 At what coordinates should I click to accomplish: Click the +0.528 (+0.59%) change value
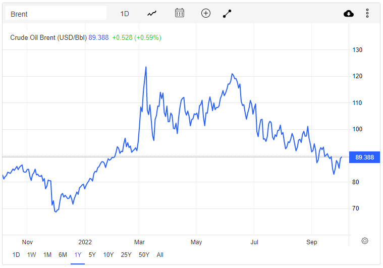pyautogui.click(x=137, y=38)
